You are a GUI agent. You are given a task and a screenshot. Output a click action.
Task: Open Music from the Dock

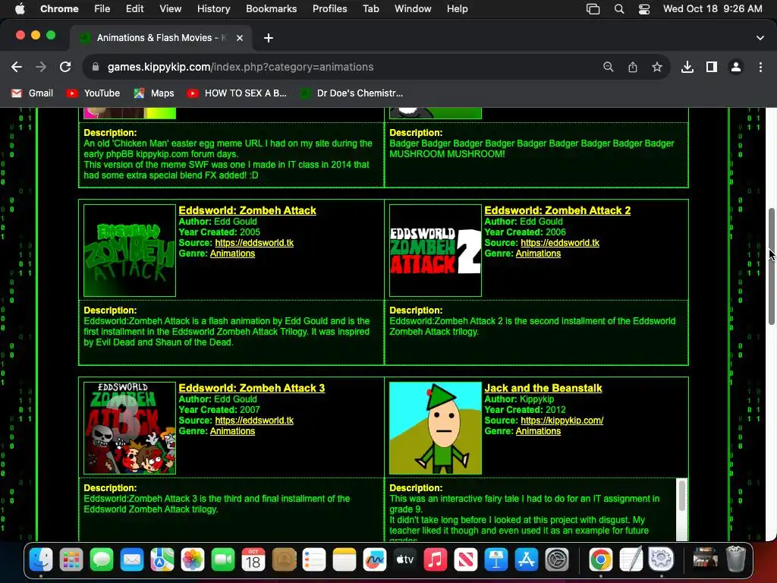[435, 559]
